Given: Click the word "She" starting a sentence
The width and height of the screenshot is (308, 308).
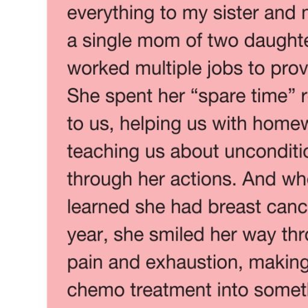Looking at the screenshot, I should 84,96.
